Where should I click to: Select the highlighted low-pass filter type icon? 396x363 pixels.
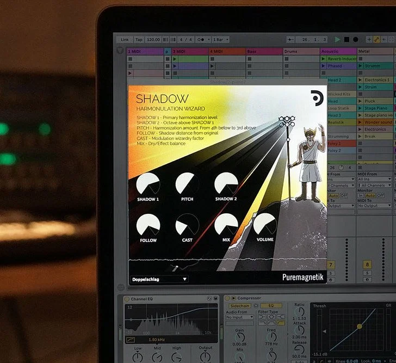(x=281, y=323)
